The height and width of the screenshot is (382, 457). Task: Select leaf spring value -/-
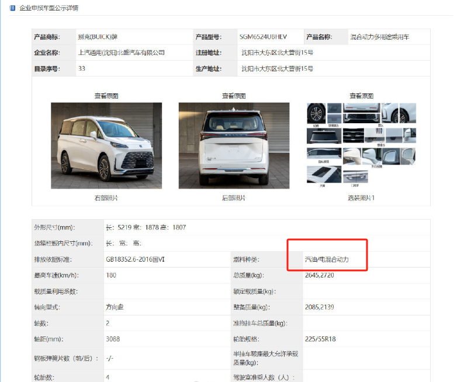pyautogui.click(x=110, y=358)
